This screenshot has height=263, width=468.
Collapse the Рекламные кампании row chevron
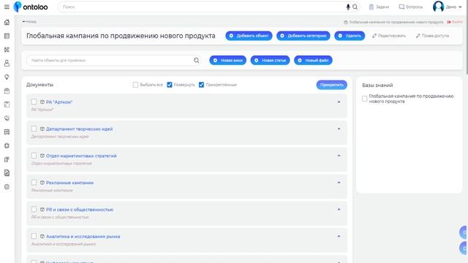click(339, 183)
